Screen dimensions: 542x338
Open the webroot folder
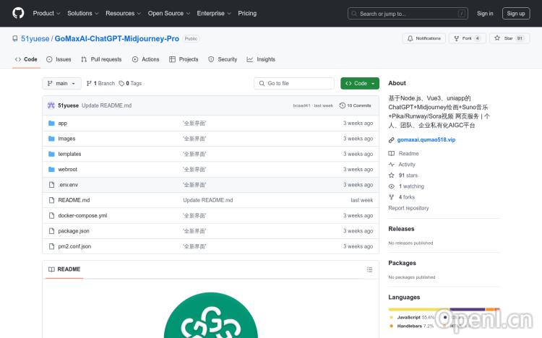click(68, 169)
